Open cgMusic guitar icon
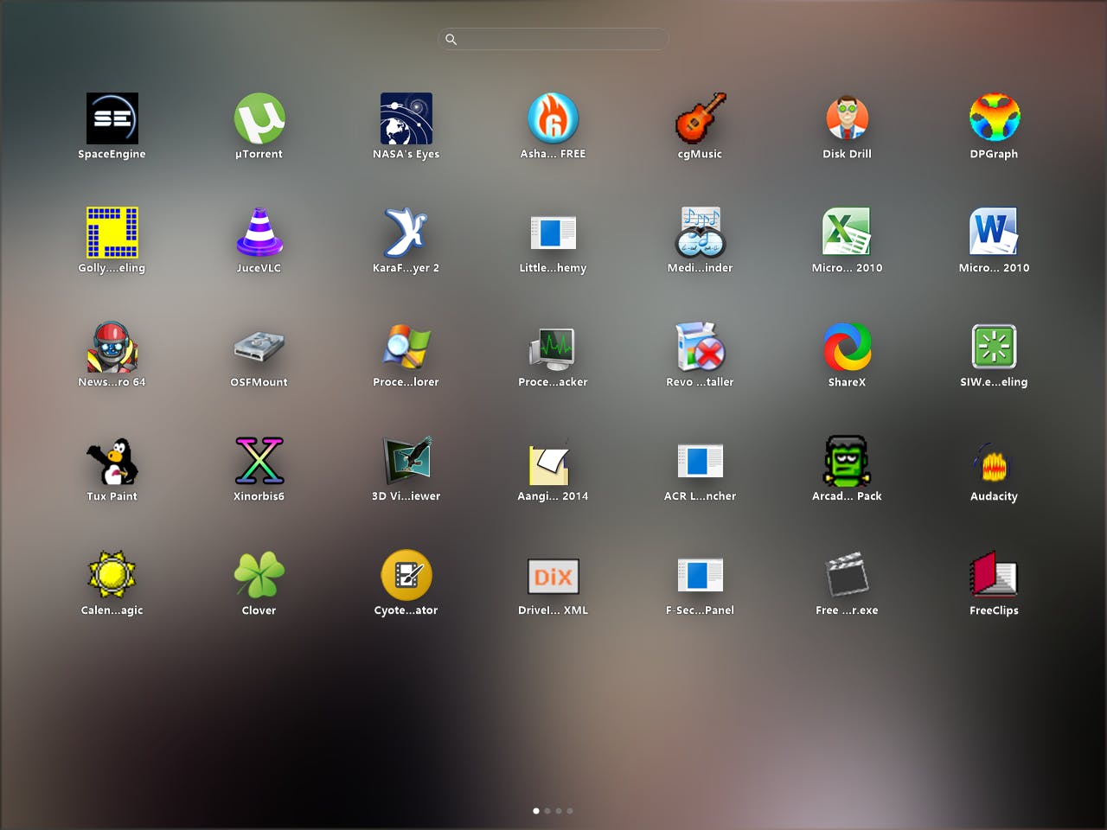Screen dimensions: 1107x830 [701, 118]
